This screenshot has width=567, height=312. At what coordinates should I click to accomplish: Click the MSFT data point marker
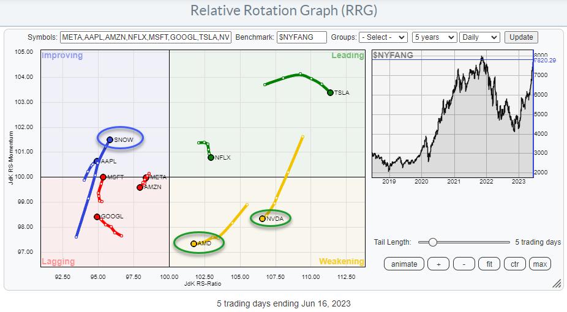pos(103,177)
